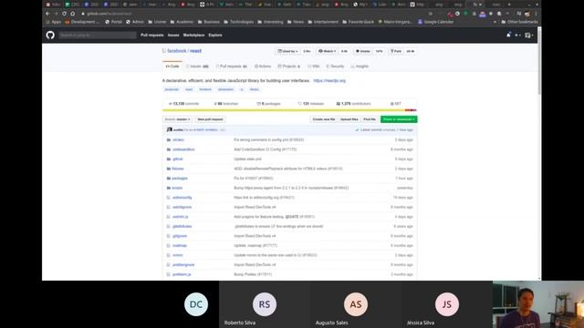
Task: Open the packages folder
Action: [180, 179]
